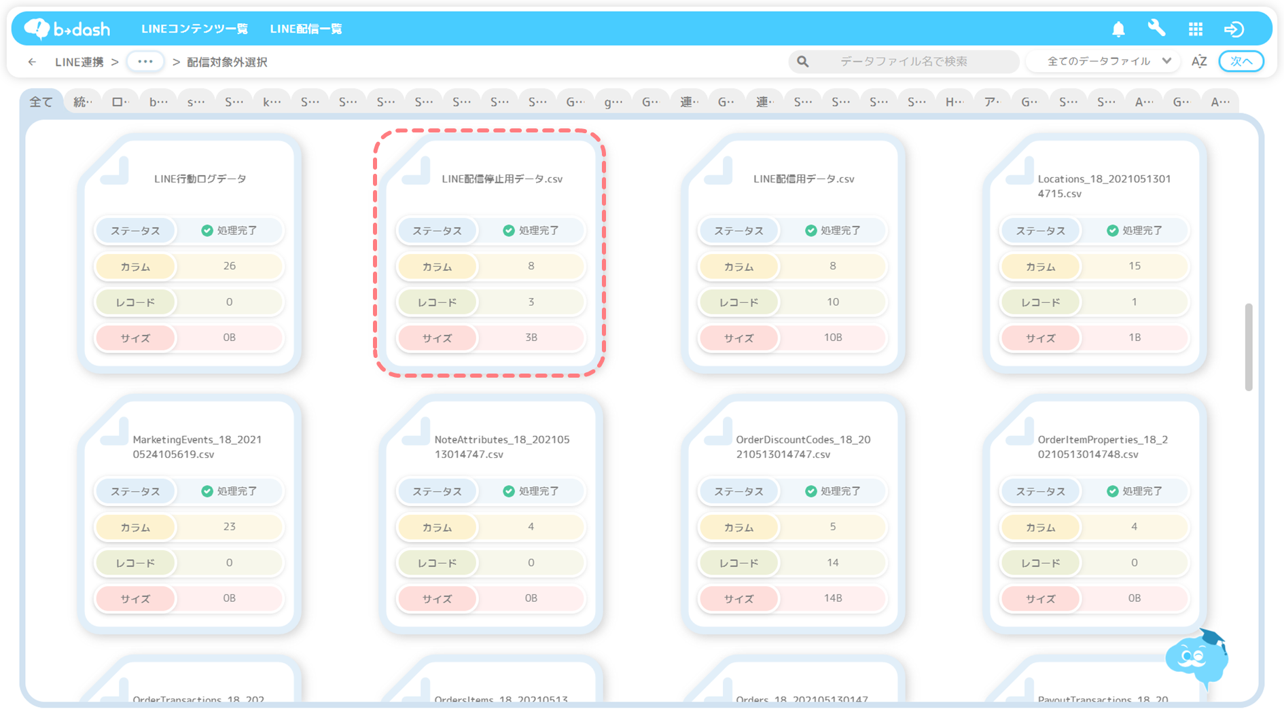This screenshot has height=722, width=1284.
Task: Click file icon of Locations_18 card
Action: point(1020,170)
